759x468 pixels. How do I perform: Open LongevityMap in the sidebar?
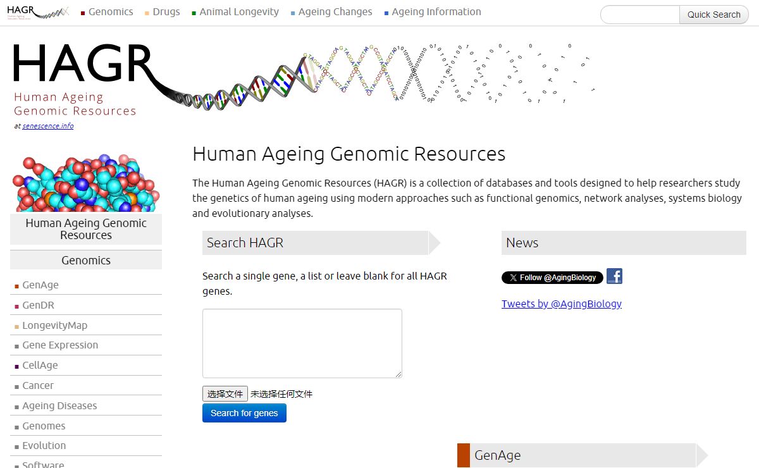[x=55, y=326]
